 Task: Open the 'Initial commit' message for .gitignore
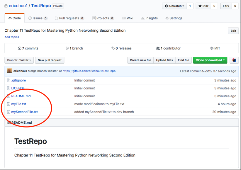(x=84, y=80)
